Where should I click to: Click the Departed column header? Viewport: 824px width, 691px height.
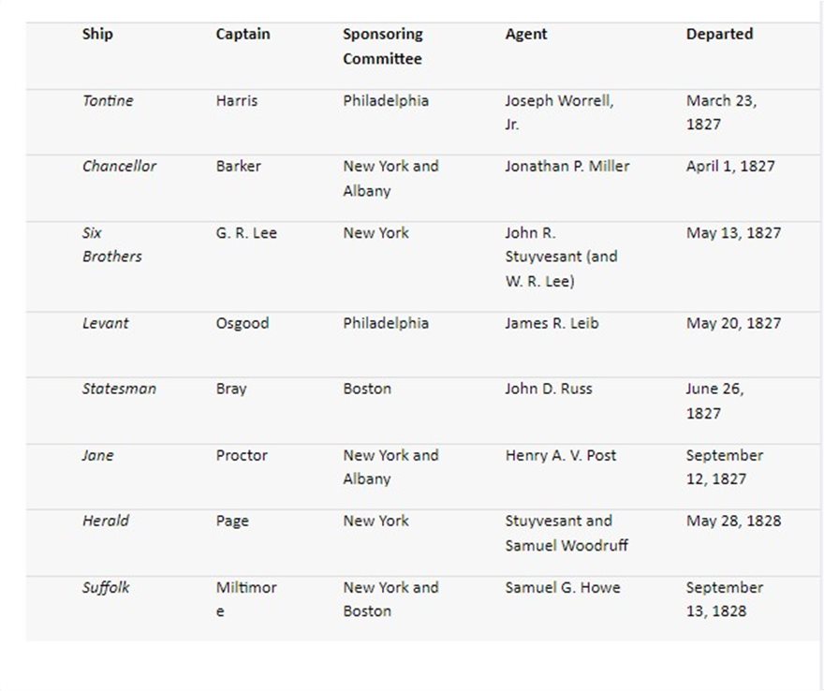point(719,34)
